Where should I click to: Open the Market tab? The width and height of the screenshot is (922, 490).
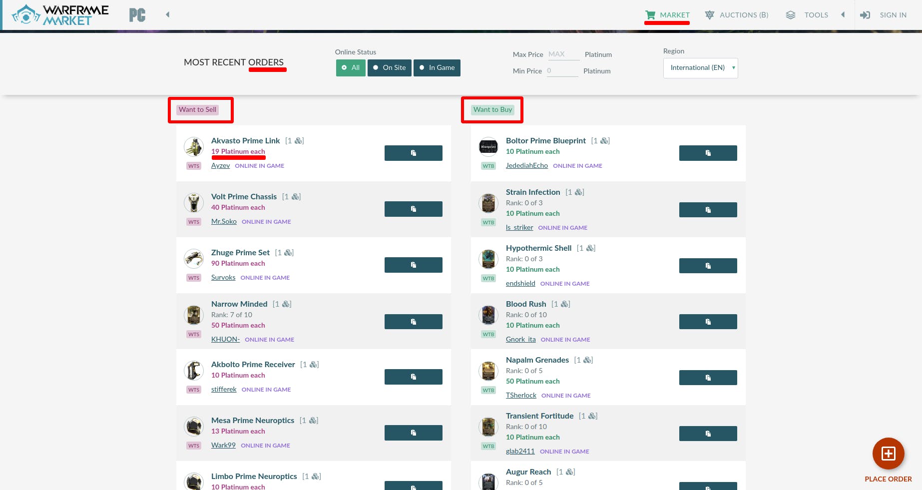pos(667,15)
